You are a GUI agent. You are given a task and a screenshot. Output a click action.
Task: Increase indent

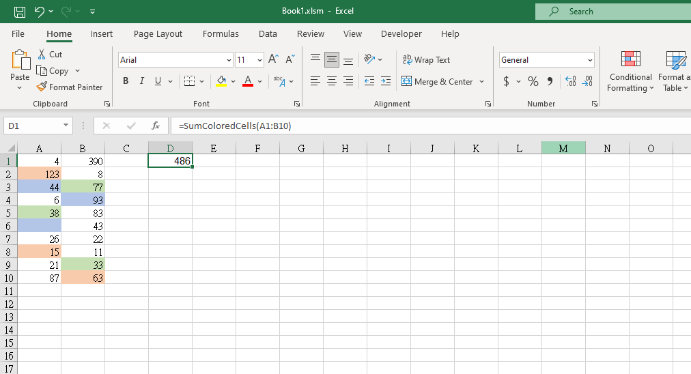point(386,81)
